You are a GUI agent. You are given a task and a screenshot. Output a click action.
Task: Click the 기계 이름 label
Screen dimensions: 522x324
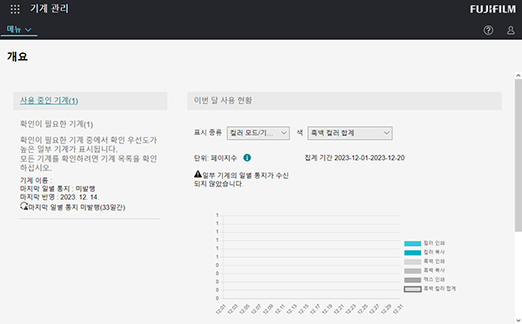tap(36, 181)
